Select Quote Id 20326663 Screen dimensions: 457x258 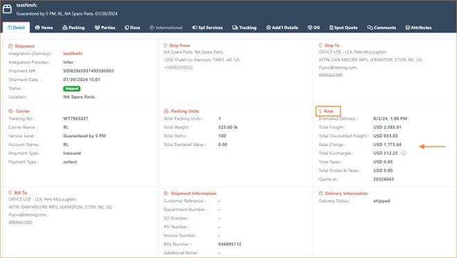[384, 179]
